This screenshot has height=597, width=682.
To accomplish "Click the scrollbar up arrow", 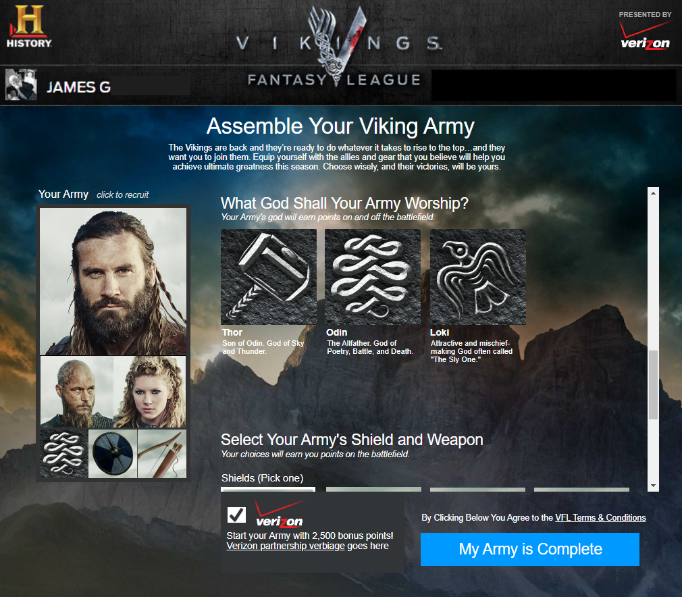I will (x=653, y=192).
